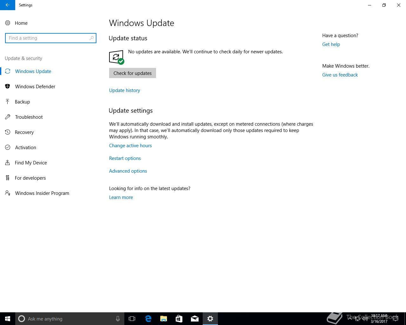Click the volume speaker icon in tray
The height and width of the screenshot is (325, 406).
(x=365, y=319)
